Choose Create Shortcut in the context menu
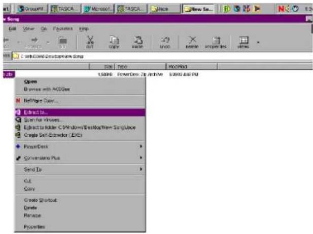313x234 pixels. click(40, 200)
